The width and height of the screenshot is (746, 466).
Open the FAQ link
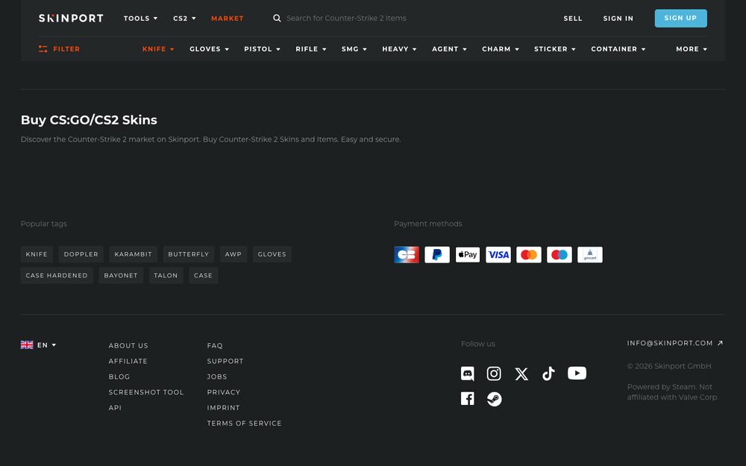click(x=215, y=346)
